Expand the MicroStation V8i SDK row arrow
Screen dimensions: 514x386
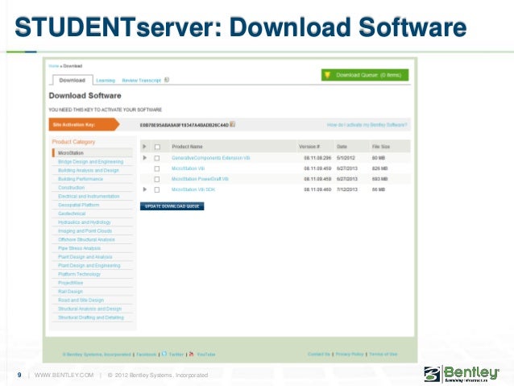tap(144, 189)
